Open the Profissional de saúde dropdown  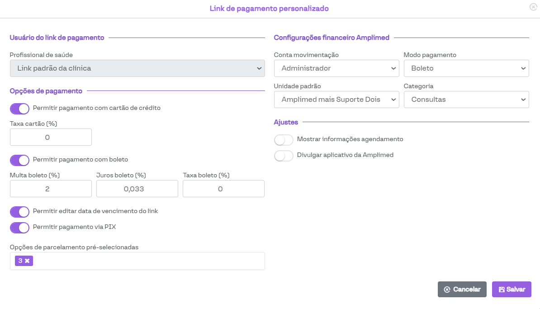click(137, 68)
